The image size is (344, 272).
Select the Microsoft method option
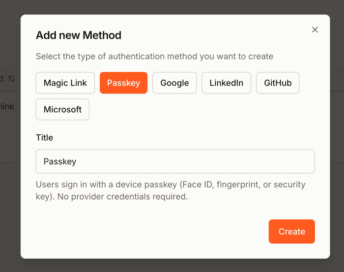tap(62, 109)
